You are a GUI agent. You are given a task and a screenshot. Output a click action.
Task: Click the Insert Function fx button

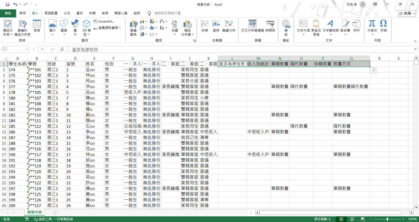(62, 49)
